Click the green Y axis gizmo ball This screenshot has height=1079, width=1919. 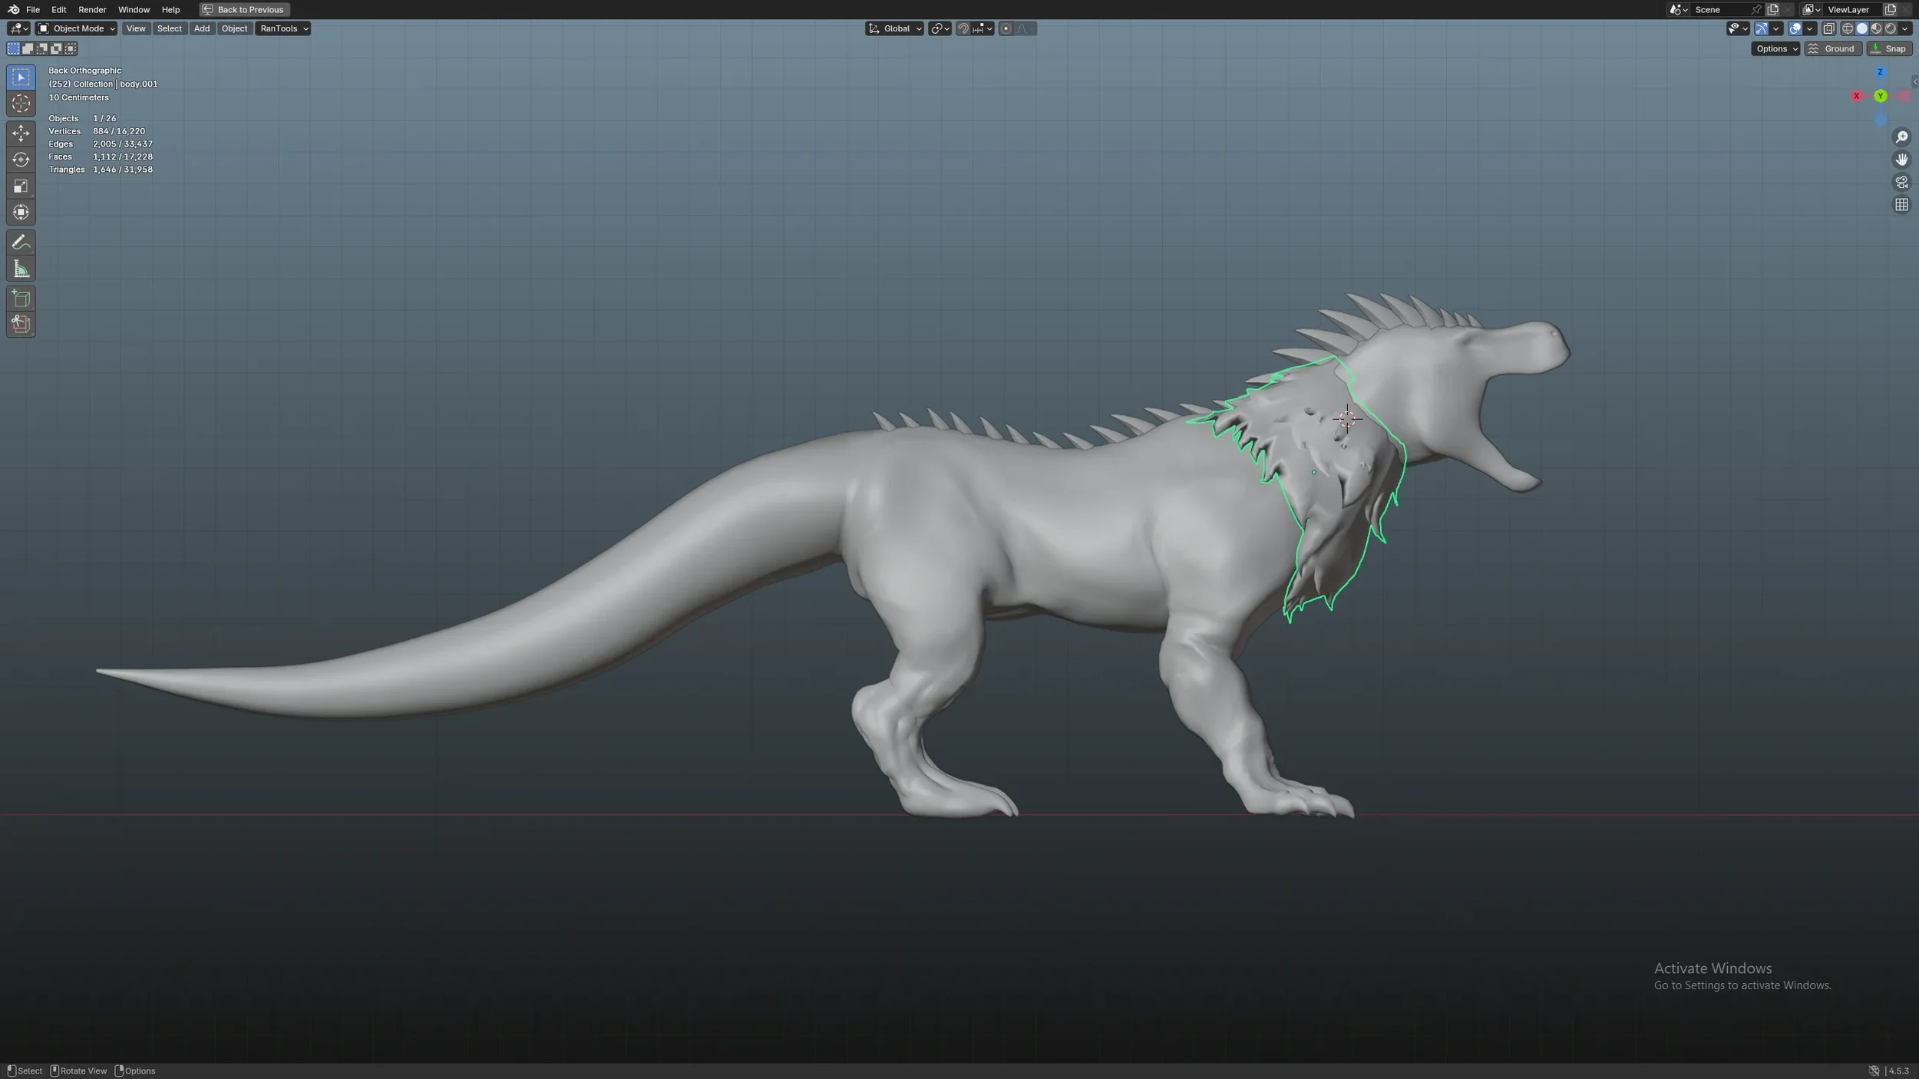(1880, 96)
